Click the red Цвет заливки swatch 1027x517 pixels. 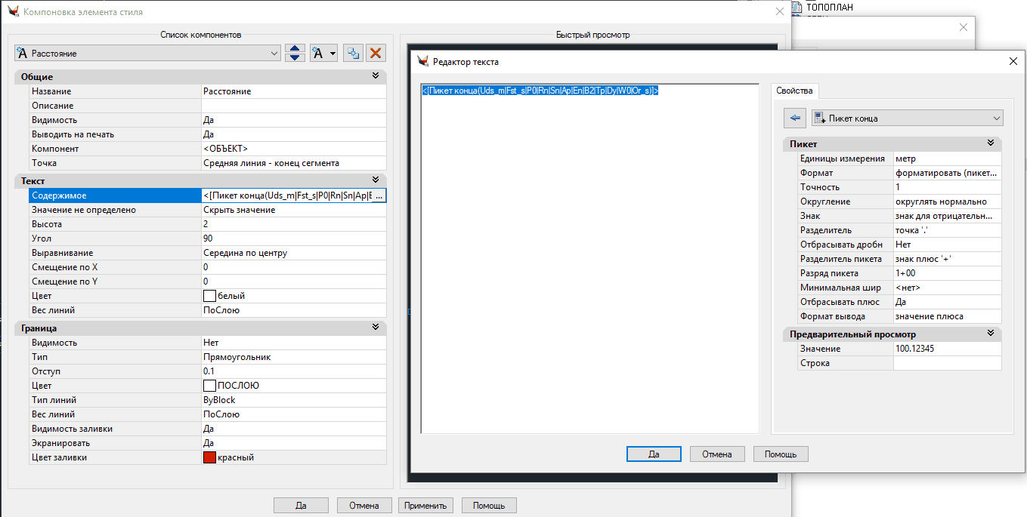coord(209,457)
